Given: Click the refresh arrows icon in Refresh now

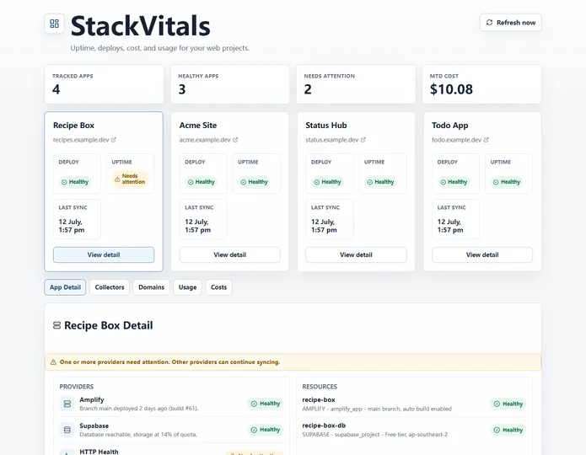Looking at the screenshot, I should click(489, 23).
